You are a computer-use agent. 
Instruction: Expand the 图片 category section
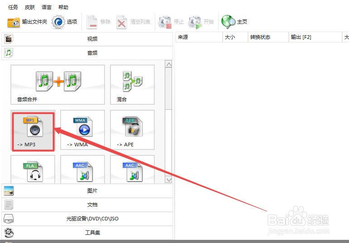pos(87,191)
